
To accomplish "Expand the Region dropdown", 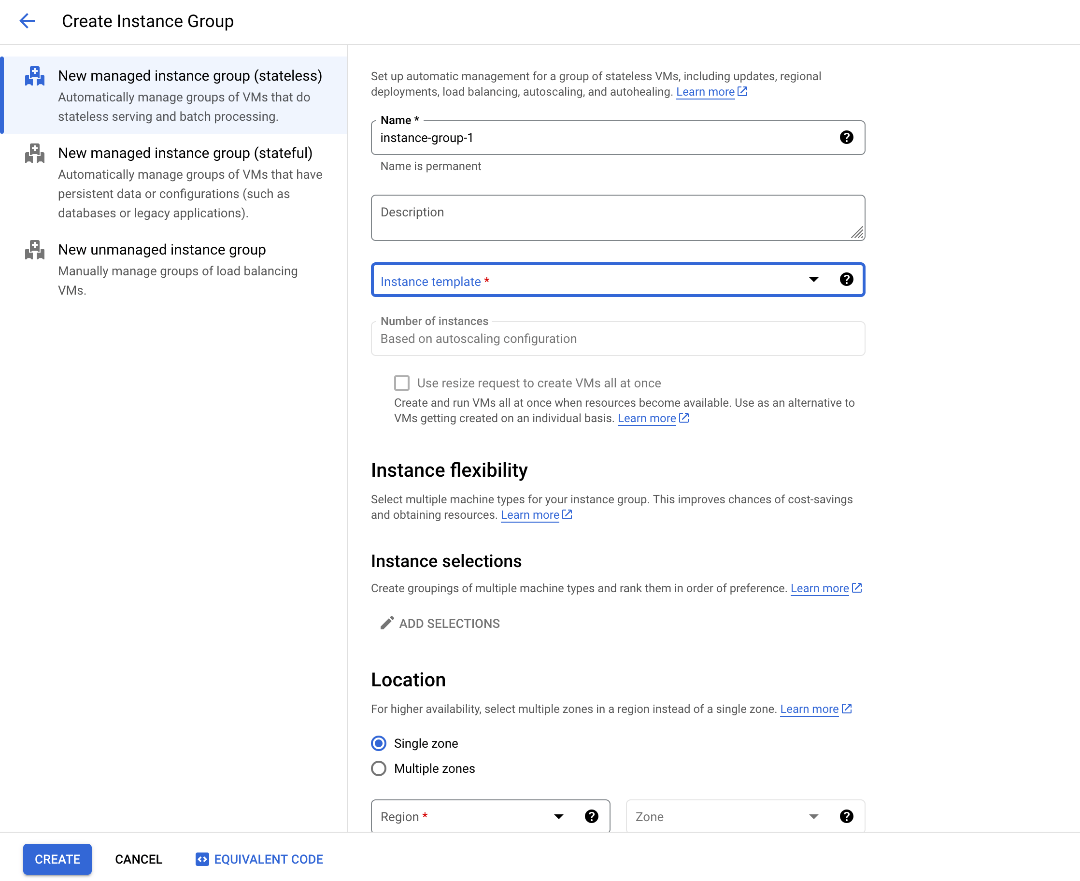I will [x=472, y=816].
